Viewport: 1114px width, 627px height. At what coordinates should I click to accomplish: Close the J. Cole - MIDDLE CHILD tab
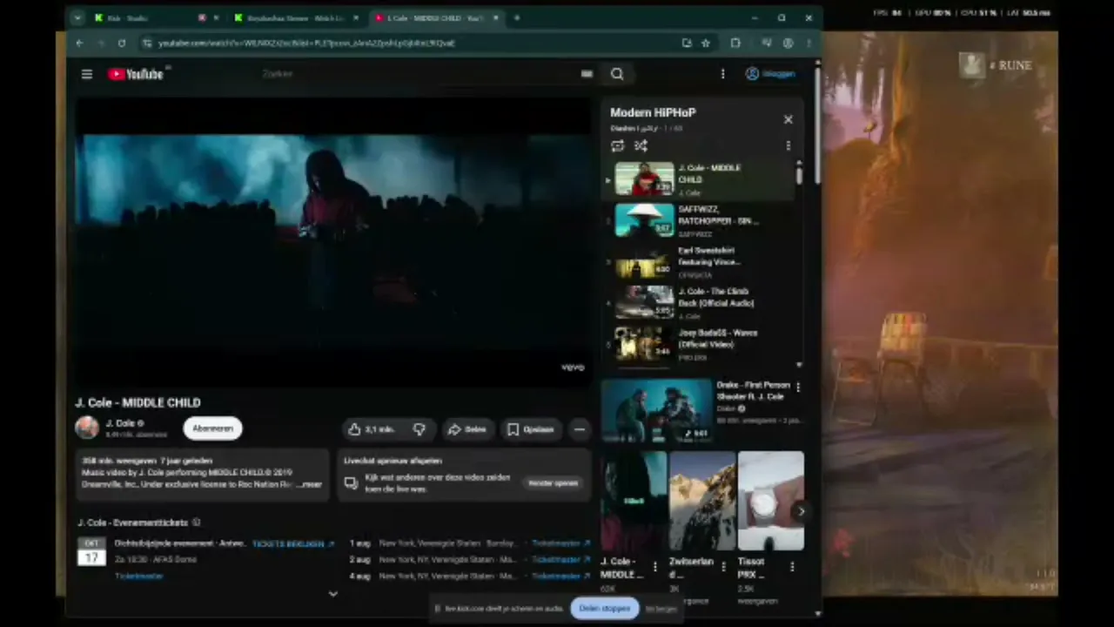tap(496, 17)
